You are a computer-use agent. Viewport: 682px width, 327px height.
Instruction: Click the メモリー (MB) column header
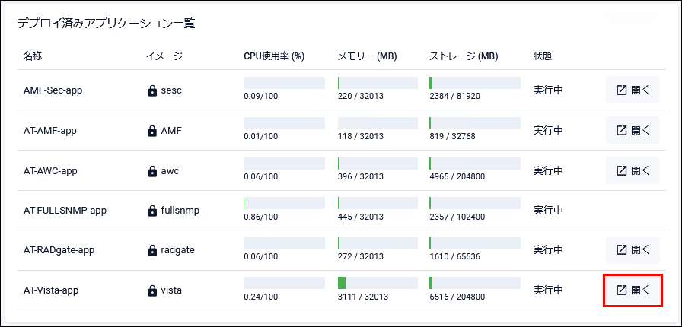(368, 56)
